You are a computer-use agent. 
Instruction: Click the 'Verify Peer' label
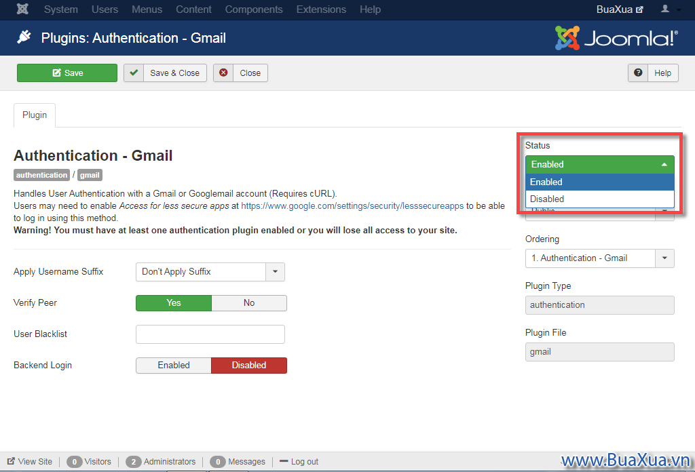[x=35, y=303]
